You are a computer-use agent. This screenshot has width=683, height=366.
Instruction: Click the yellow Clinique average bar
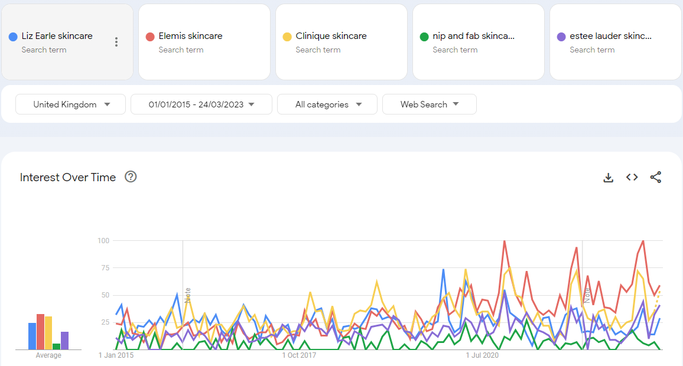pyautogui.click(x=48, y=333)
